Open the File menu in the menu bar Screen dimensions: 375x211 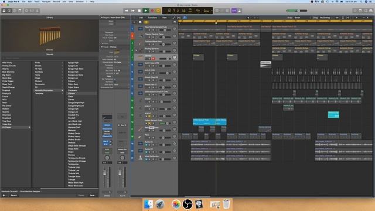pos(23,1)
